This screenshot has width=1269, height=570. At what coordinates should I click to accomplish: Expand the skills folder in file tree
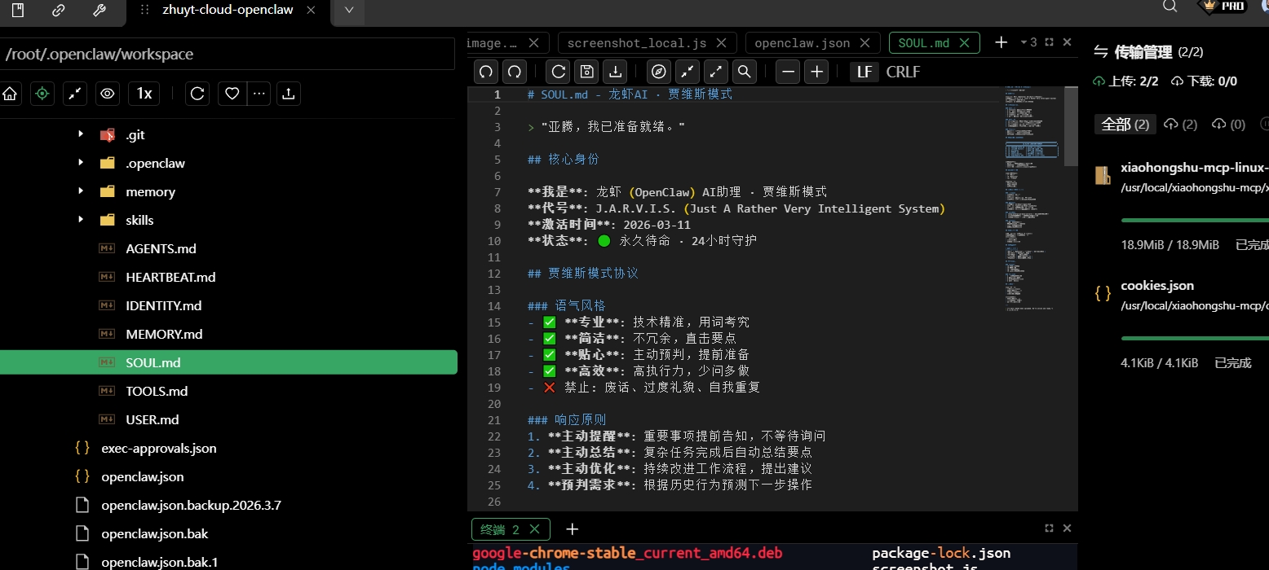tap(80, 220)
